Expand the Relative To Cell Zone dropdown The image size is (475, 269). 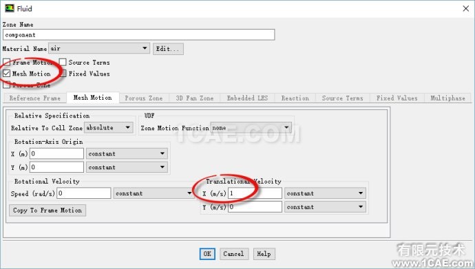pos(109,128)
